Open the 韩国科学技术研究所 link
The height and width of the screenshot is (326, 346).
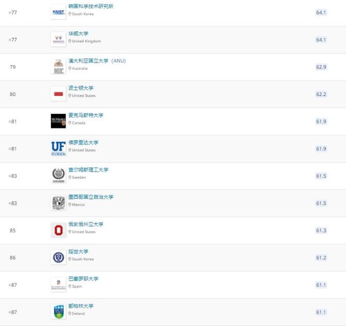91,6
